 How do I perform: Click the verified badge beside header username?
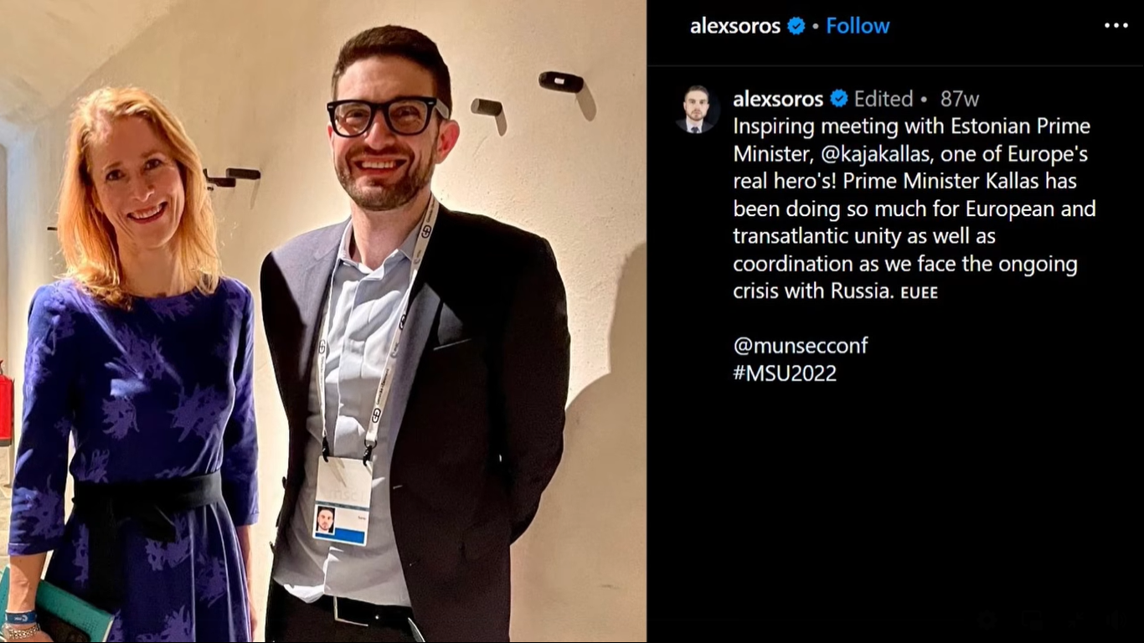[x=796, y=26]
